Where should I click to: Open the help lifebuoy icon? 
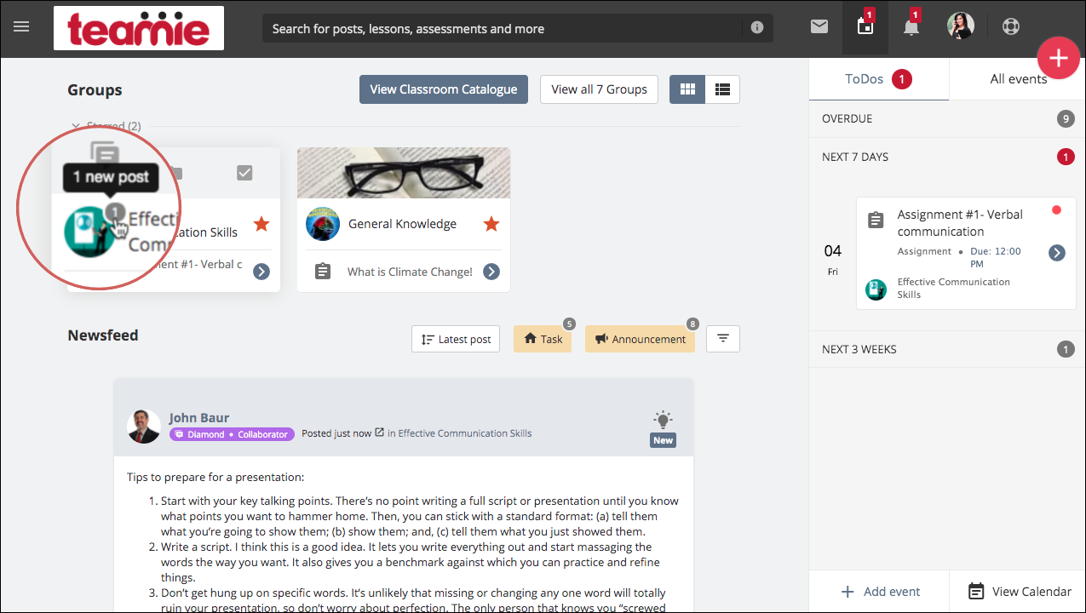[1011, 26]
